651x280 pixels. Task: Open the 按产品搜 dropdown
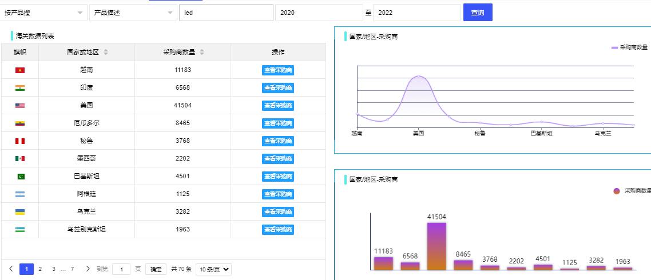[44, 13]
